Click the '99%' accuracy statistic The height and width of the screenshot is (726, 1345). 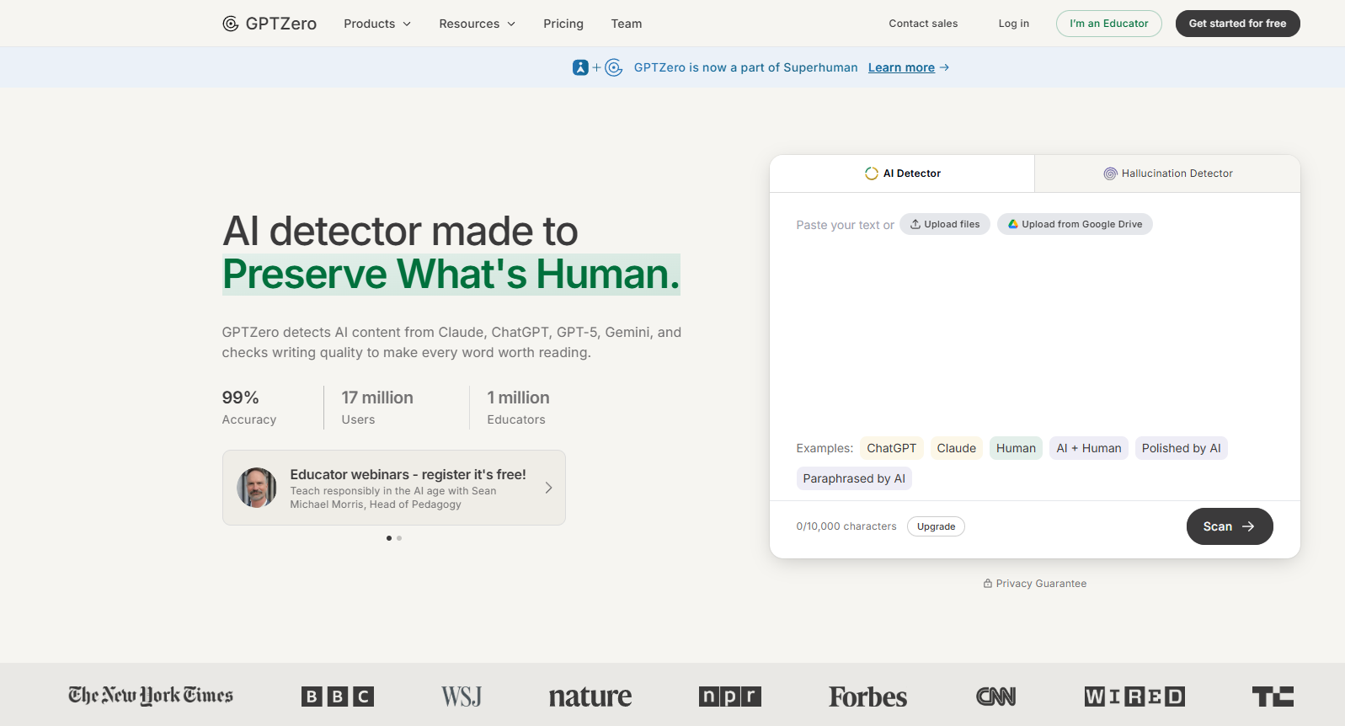tap(241, 398)
